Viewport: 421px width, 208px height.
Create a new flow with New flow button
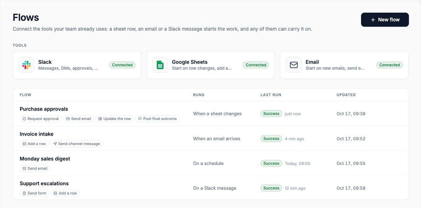[385, 20]
